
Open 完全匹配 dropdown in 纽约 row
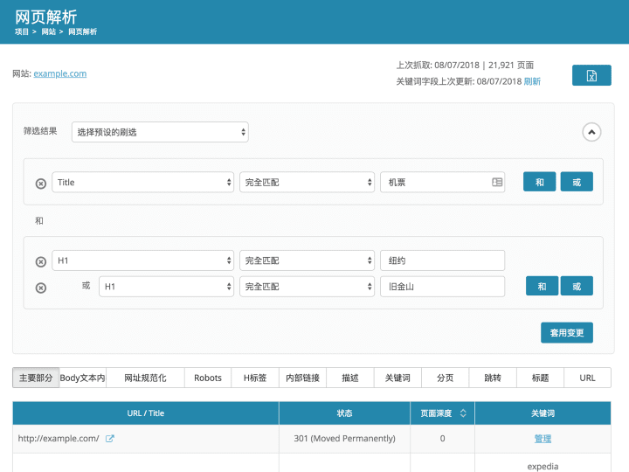pyautogui.click(x=307, y=260)
